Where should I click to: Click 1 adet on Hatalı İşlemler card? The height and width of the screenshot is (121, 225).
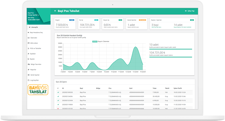tap(131, 25)
